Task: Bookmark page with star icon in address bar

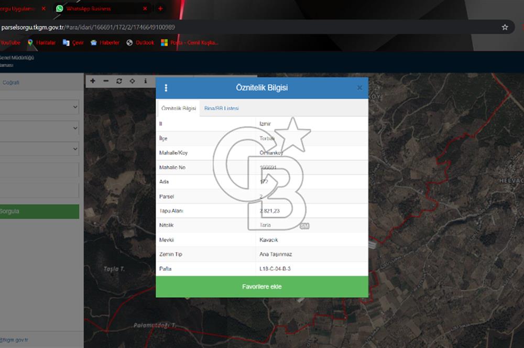Action: [x=505, y=27]
